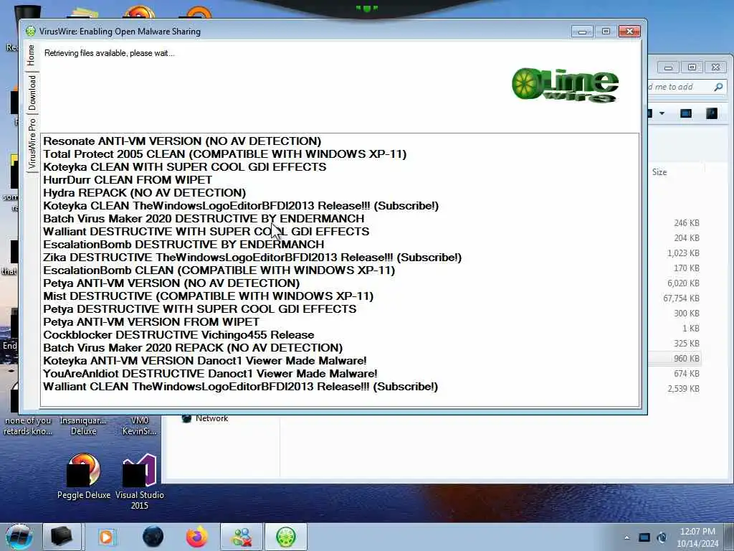Open the Visual Studio 2015 desktop shortcut

(x=139, y=481)
